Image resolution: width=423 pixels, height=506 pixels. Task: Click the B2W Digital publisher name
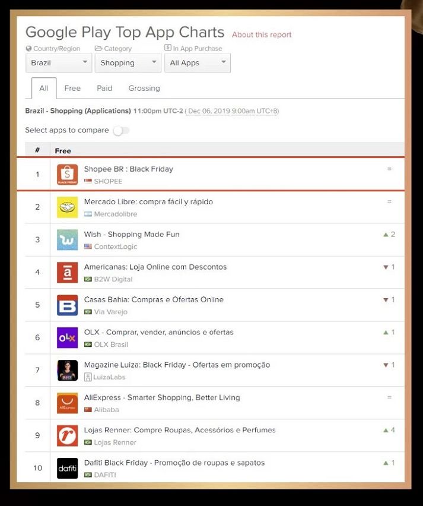113,279
